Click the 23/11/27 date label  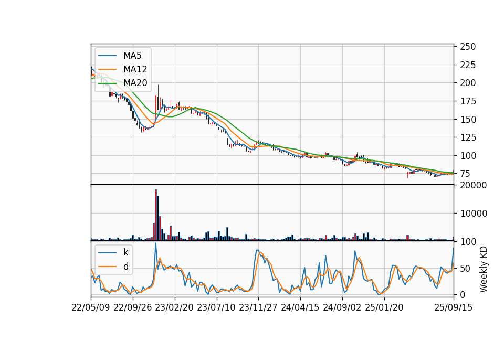(258, 307)
